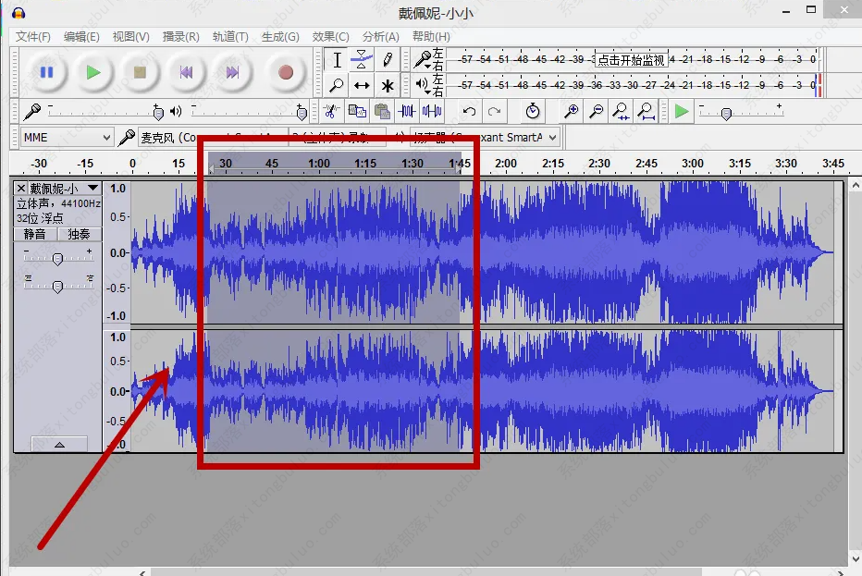Open the Sync-Lock tracks clock icon
This screenshot has height=576, width=862.
point(532,112)
